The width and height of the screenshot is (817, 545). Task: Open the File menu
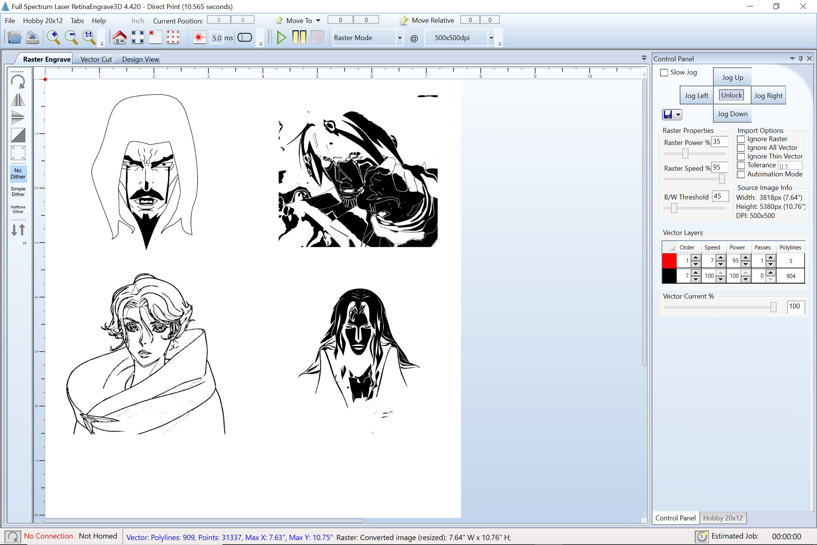(x=10, y=20)
